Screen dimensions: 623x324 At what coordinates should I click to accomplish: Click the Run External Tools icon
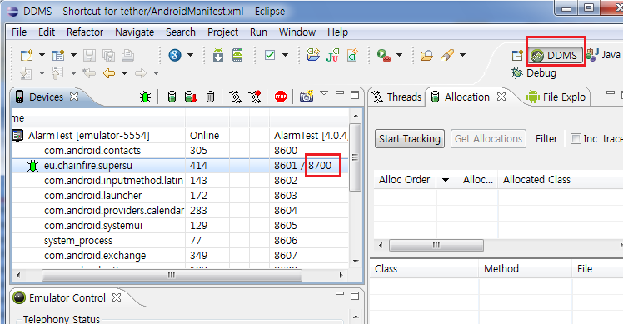tap(384, 55)
